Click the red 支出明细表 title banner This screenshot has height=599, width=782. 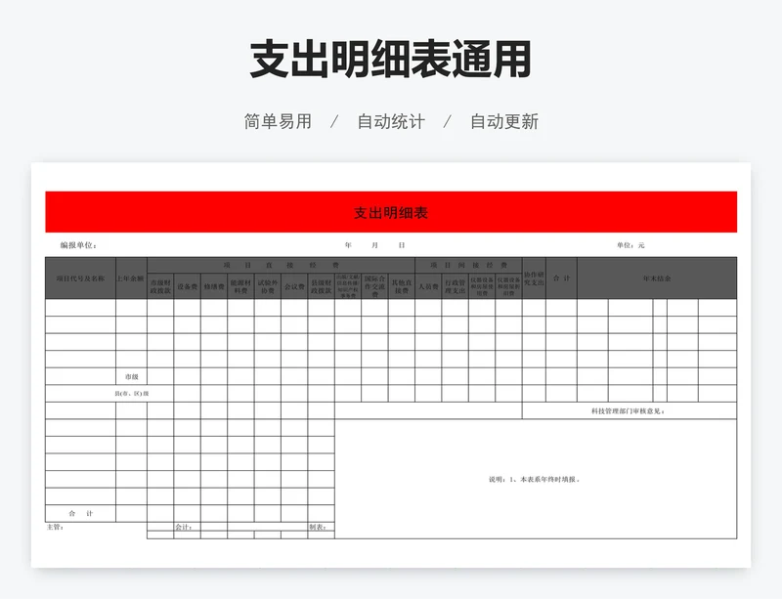point(391,212)
